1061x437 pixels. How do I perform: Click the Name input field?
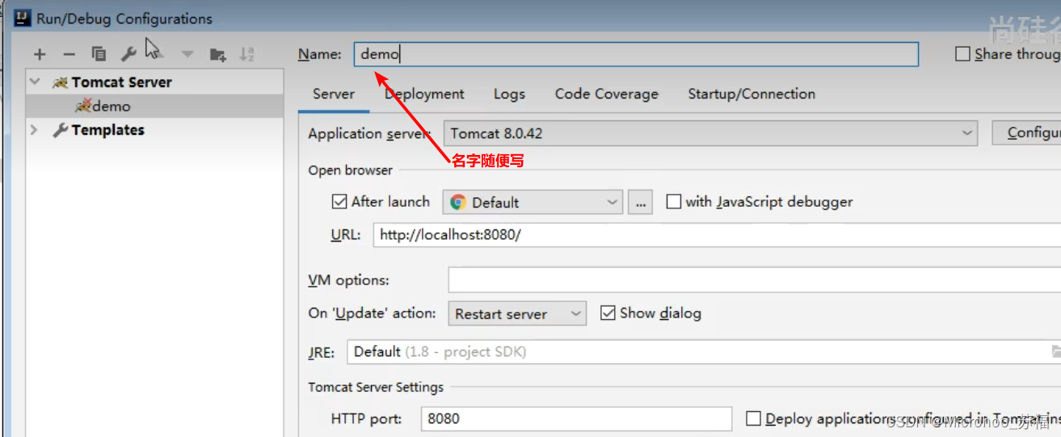click(636, 54)
